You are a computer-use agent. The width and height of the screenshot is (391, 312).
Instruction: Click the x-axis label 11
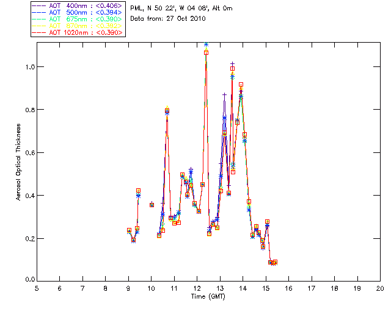(x=174, y=288)
